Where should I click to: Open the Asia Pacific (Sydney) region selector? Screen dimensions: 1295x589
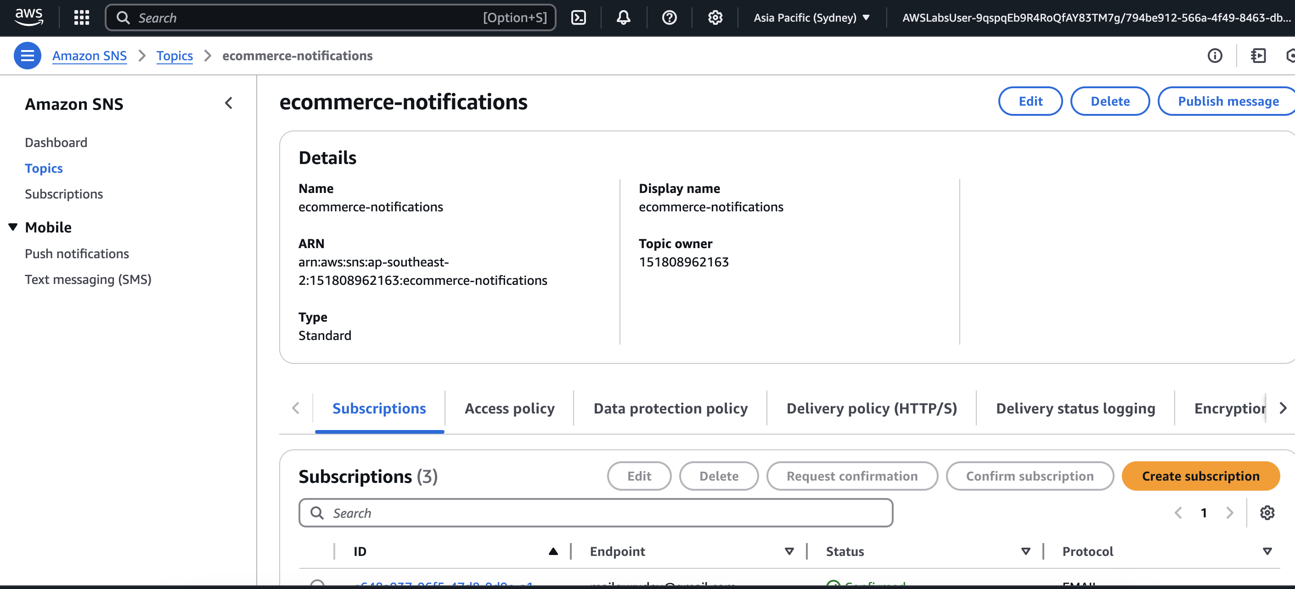tap(811, 17)
